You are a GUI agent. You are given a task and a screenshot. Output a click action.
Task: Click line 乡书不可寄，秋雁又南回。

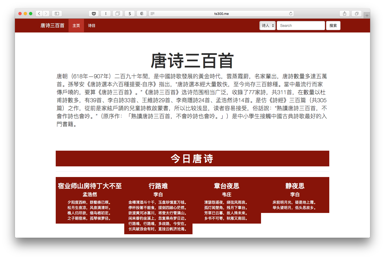pyautogui.click(x=227, y=218)
